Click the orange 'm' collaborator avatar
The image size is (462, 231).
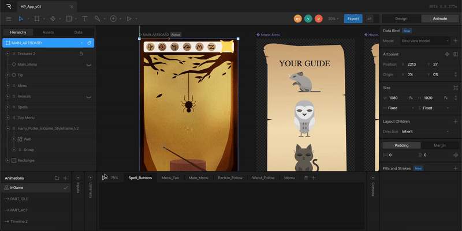(x=298, y=19)
